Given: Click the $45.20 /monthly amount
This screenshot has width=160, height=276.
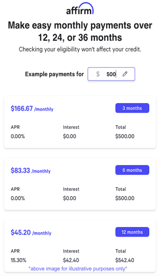Looking at the screenshot, I should (x=31, y=233).
